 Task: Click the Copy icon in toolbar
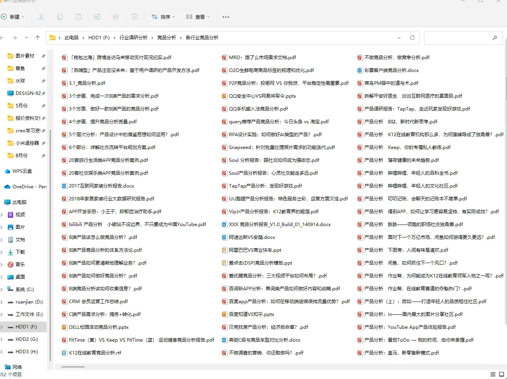click(60, 17)
